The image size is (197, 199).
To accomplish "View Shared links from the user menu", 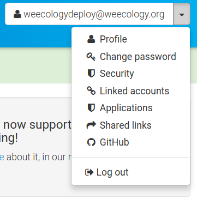I will (x=131, y=125).
